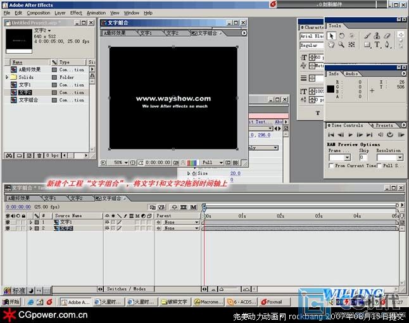Click RGB channels swatch in comp viewer
This screenshot has width=409, height=323.
point(192,163)
